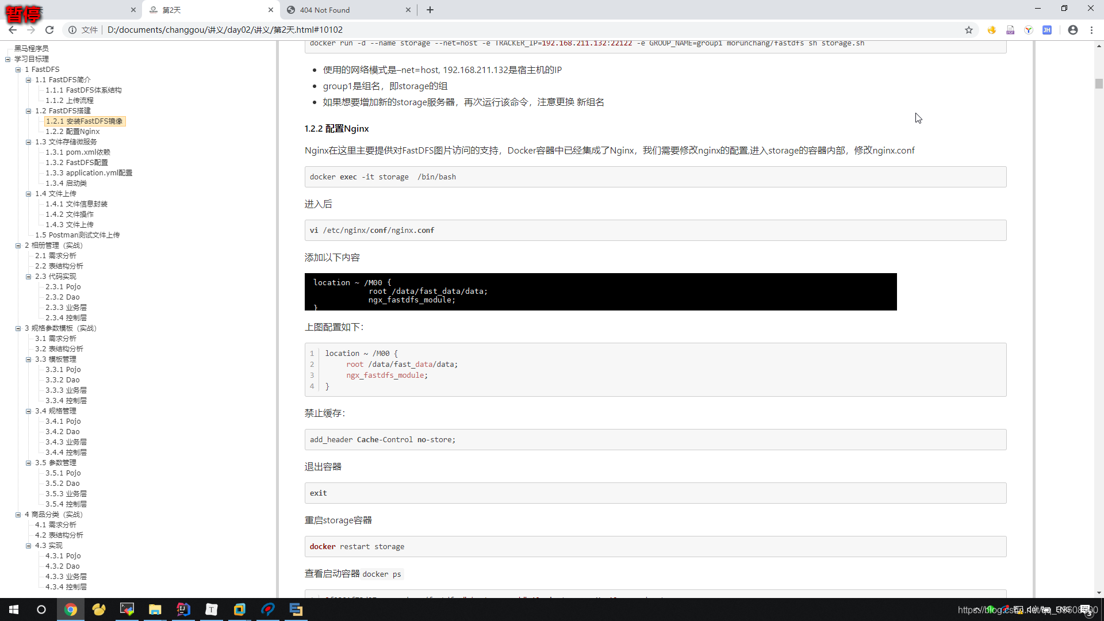Click the browser Back arrow

pos(13,30)
